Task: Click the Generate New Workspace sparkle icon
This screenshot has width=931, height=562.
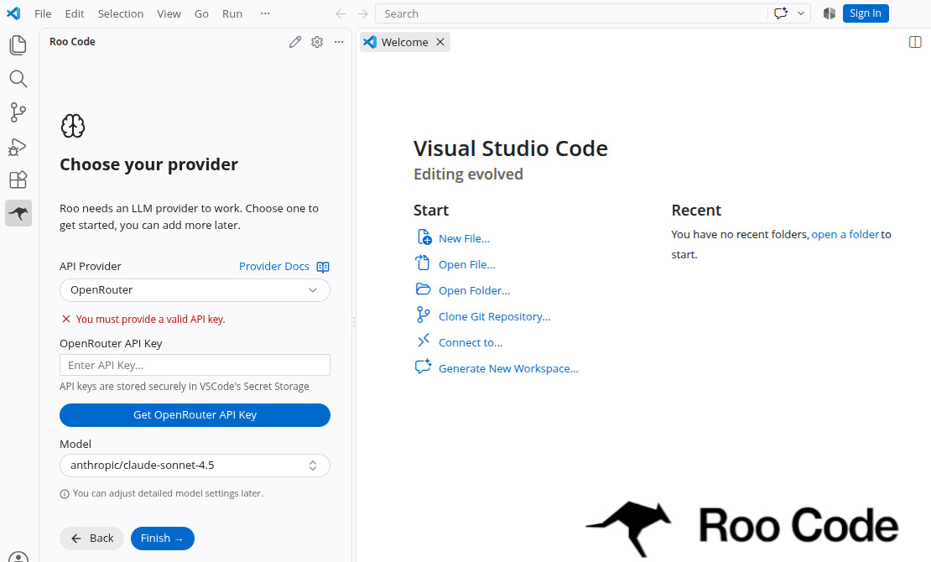Action: pos(423,367)
